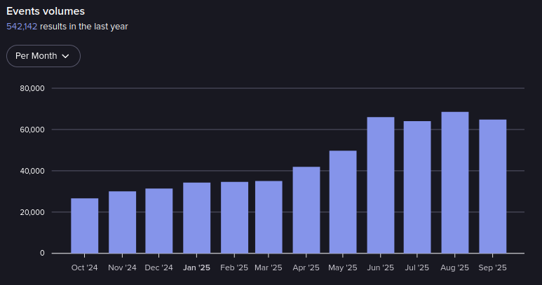Click the Sep '25 x-axis label
The width and height of the screenshot is (542, 285).
click(492, 267)
